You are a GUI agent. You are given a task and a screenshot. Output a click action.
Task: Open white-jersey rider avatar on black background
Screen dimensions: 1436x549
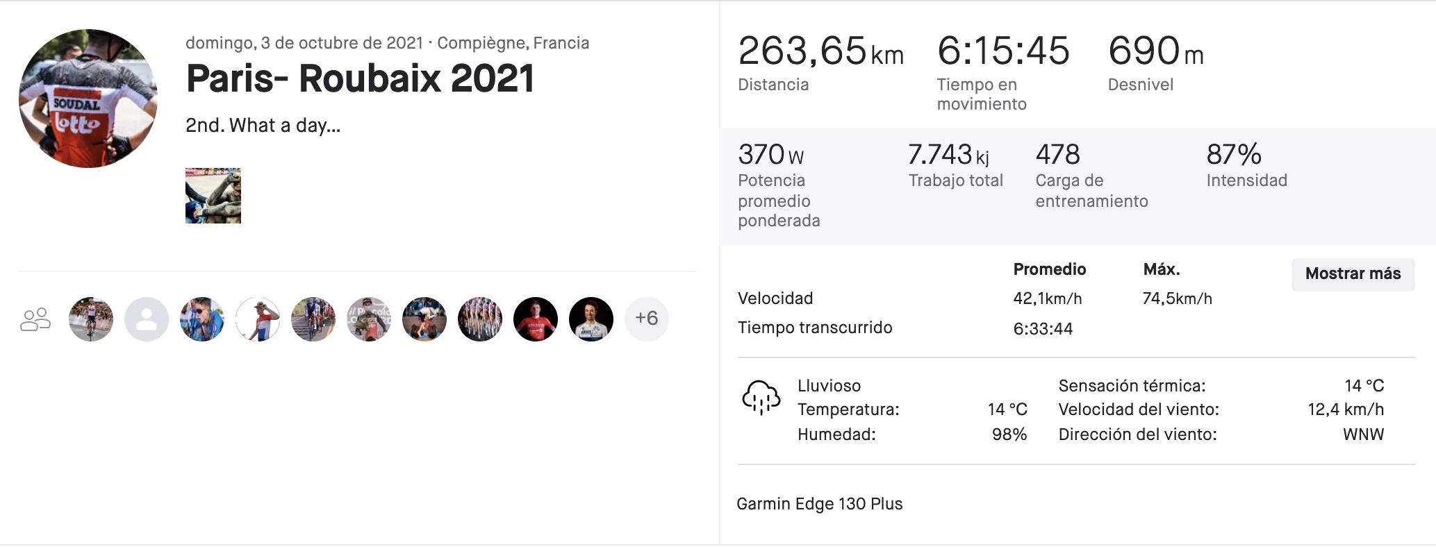[591, 319]
